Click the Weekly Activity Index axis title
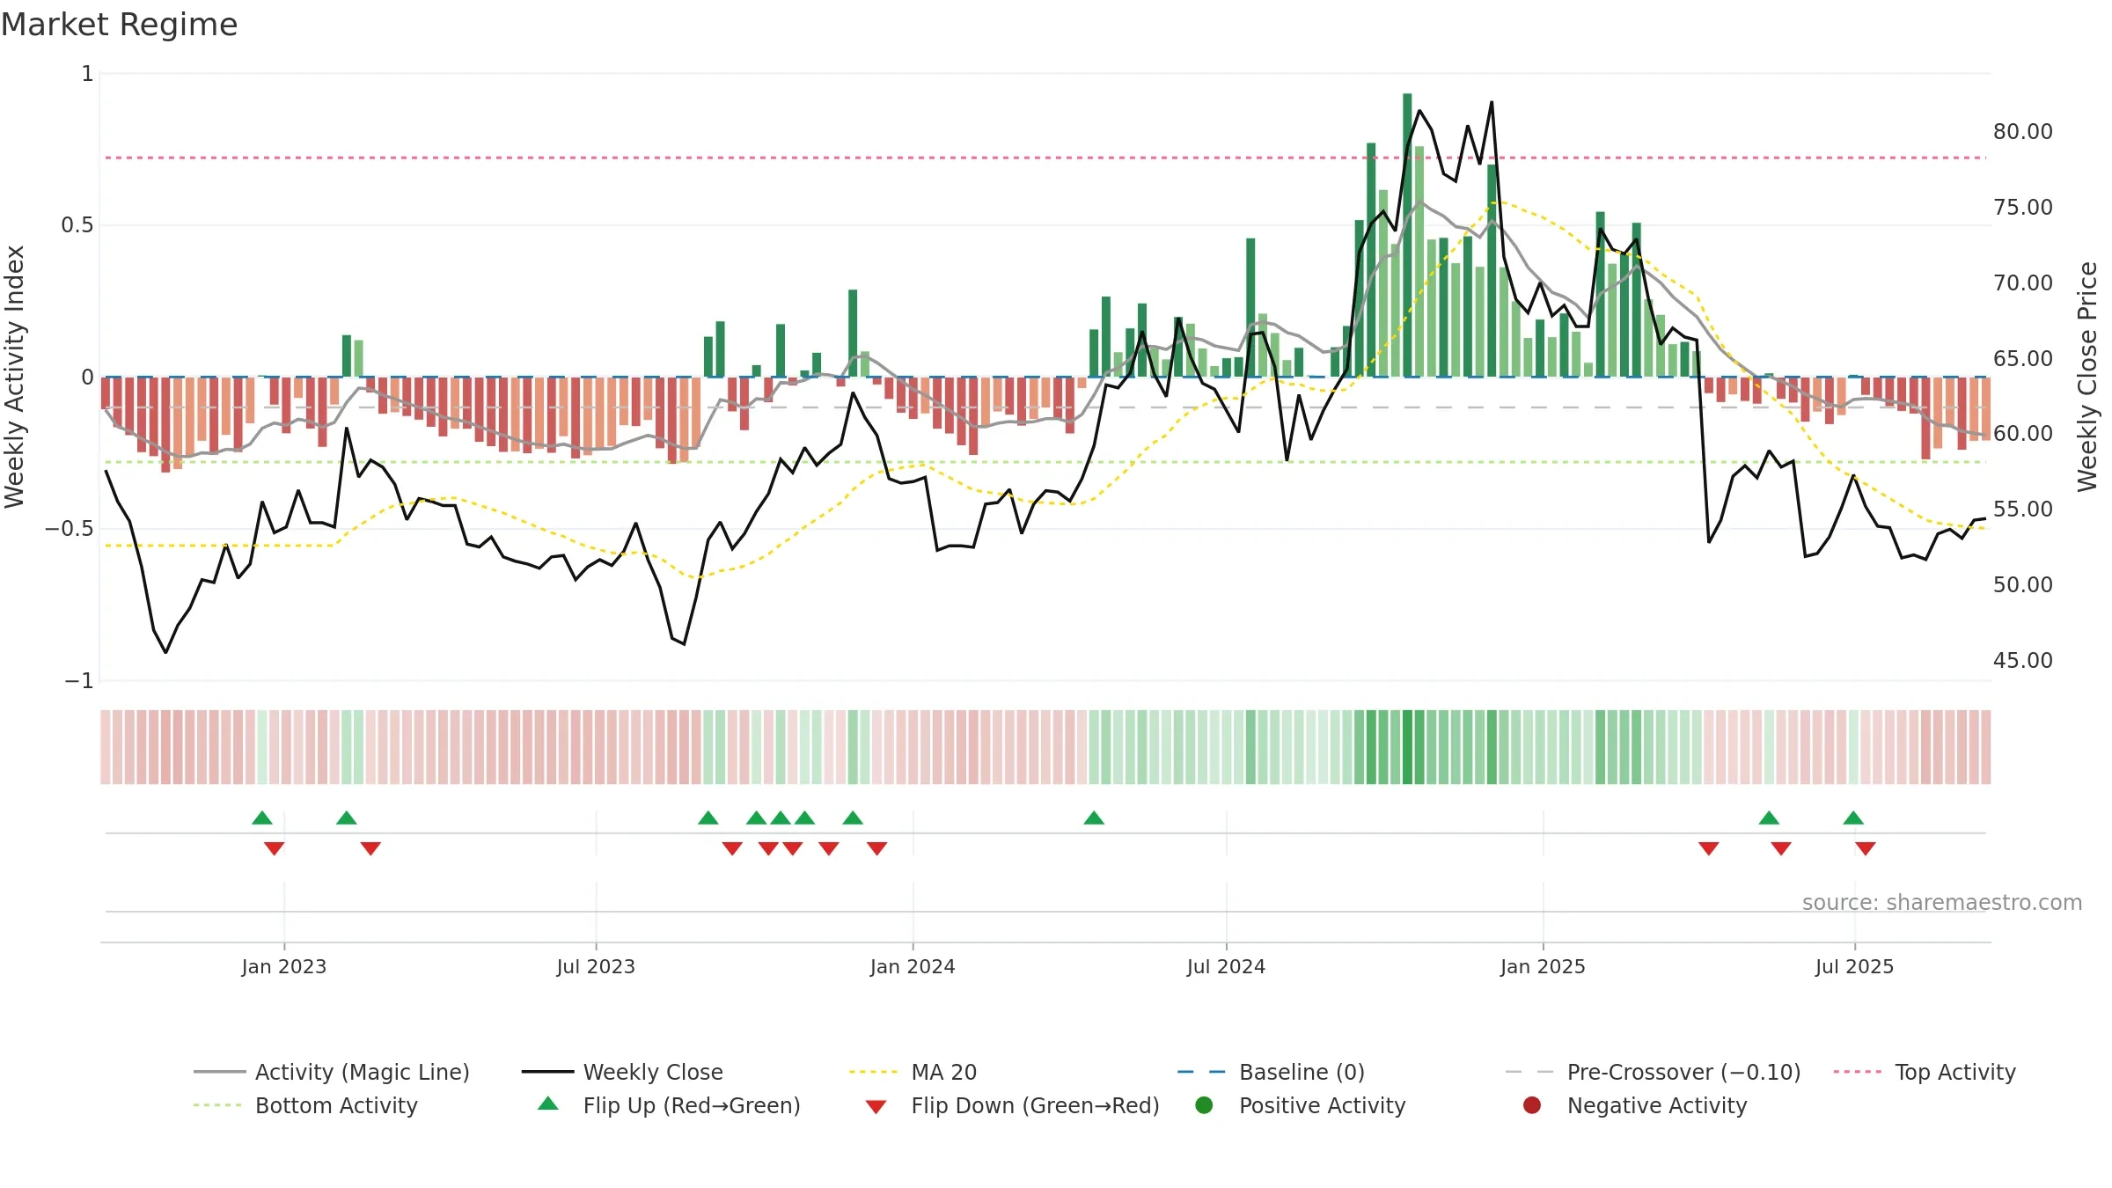The image size is (2112, 1188). click(x=14, y=377)
